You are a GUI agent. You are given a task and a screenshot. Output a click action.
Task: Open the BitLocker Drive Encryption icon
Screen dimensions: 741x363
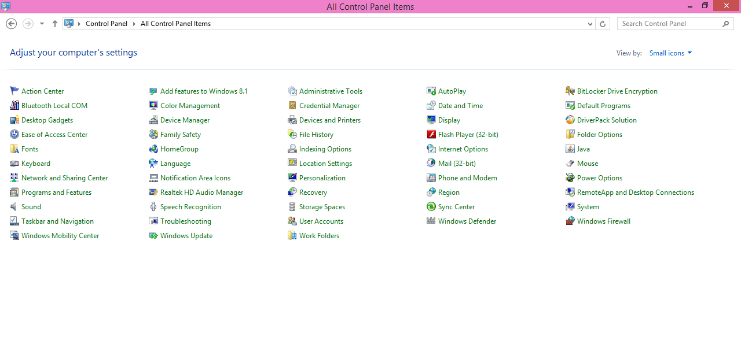pos(570,91)
